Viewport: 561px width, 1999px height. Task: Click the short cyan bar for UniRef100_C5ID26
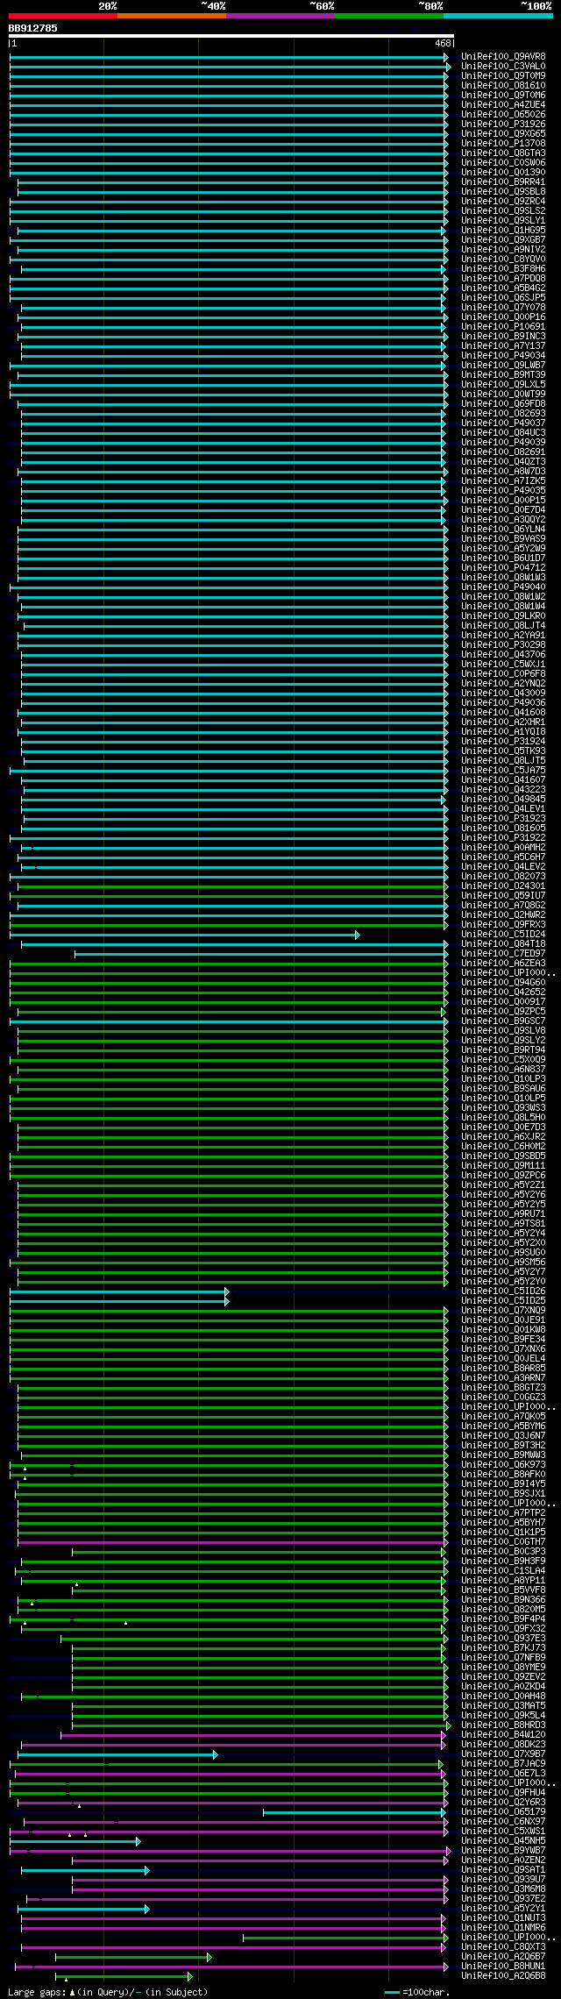119,1291
